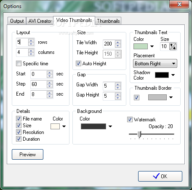This screenshot has width=192, height=190.
Task: Increase Step seconds up arrow
Action: coord(50,83)
